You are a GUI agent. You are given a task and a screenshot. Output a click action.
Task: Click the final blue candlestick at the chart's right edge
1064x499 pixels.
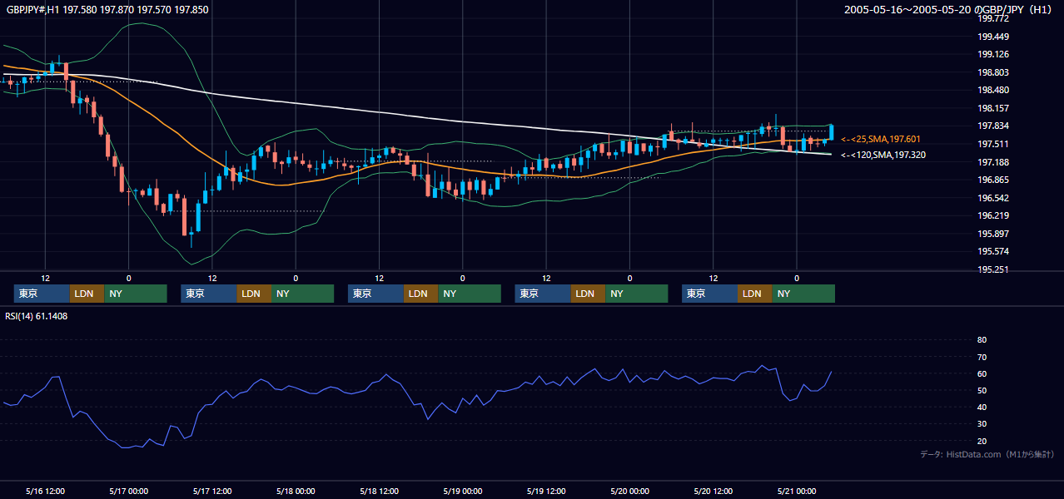tap(831, 131)
